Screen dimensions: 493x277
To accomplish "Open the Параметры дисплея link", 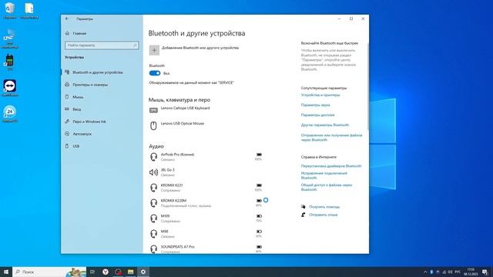I will [x=317, y=115].
